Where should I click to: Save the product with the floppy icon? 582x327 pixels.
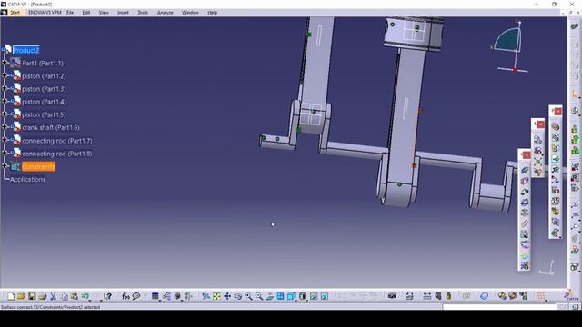(32, 296)
